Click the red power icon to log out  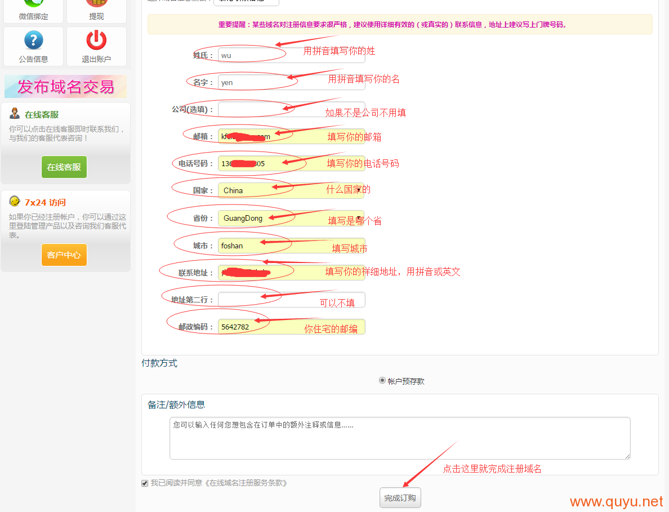[96, 41]
